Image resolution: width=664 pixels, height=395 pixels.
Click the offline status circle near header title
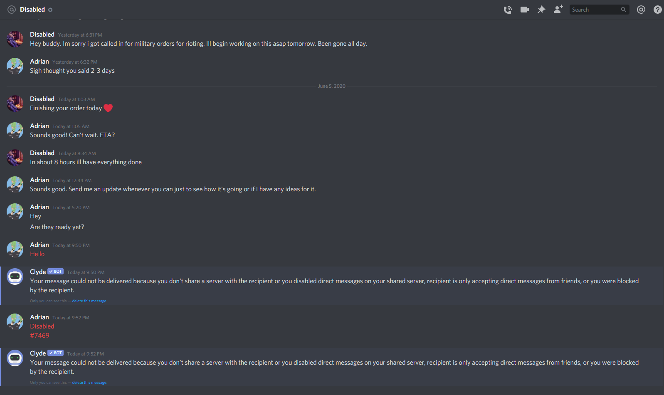50,10
